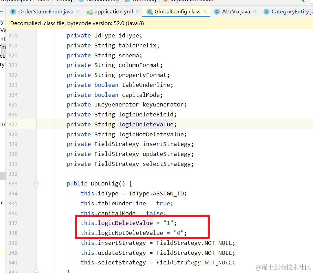Click the "0" string literal

tap(178, 233)
